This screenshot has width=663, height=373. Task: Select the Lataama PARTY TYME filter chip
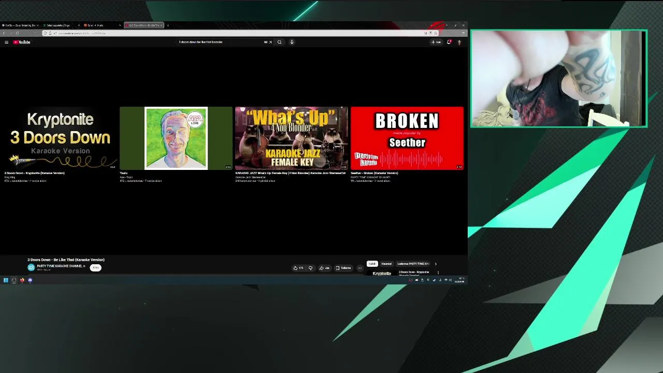pos(413,264)
